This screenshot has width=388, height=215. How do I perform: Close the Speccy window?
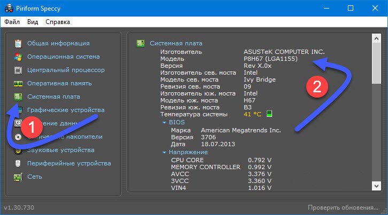point(375,8)
